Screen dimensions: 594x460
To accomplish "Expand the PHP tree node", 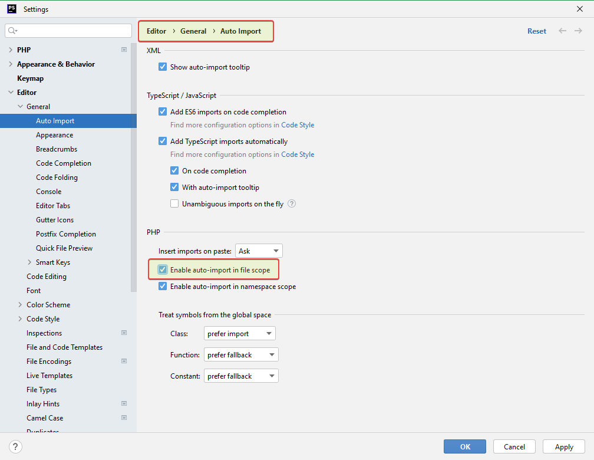I will (x=11, y=50).
